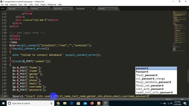
Task: Choose capitalized 'Password' autocomplete suggestion
Action: [x=156, y=72]
